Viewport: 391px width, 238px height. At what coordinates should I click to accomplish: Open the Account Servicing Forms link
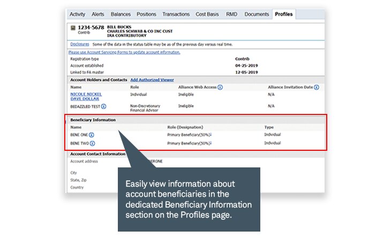(x=124, y=52)
